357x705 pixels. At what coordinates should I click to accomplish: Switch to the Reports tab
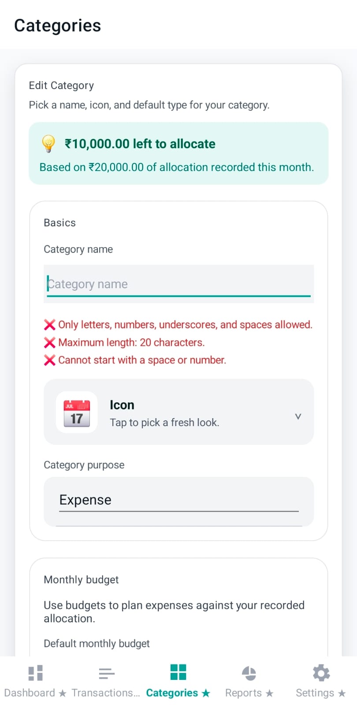pyautogui.click(x=249, y=681)
